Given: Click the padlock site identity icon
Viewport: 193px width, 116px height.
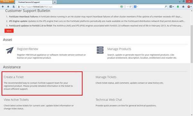Looking at the screenshot, I should coord(19,7).
